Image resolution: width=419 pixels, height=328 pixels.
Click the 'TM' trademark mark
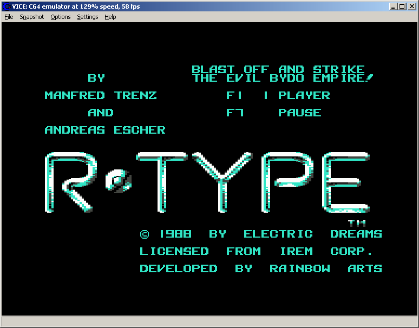(357, 223)
